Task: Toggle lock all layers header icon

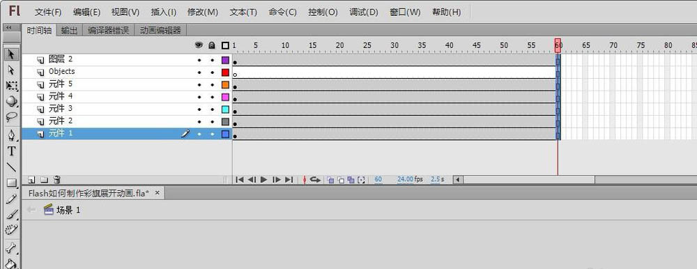Action: (x=212, y=45)
